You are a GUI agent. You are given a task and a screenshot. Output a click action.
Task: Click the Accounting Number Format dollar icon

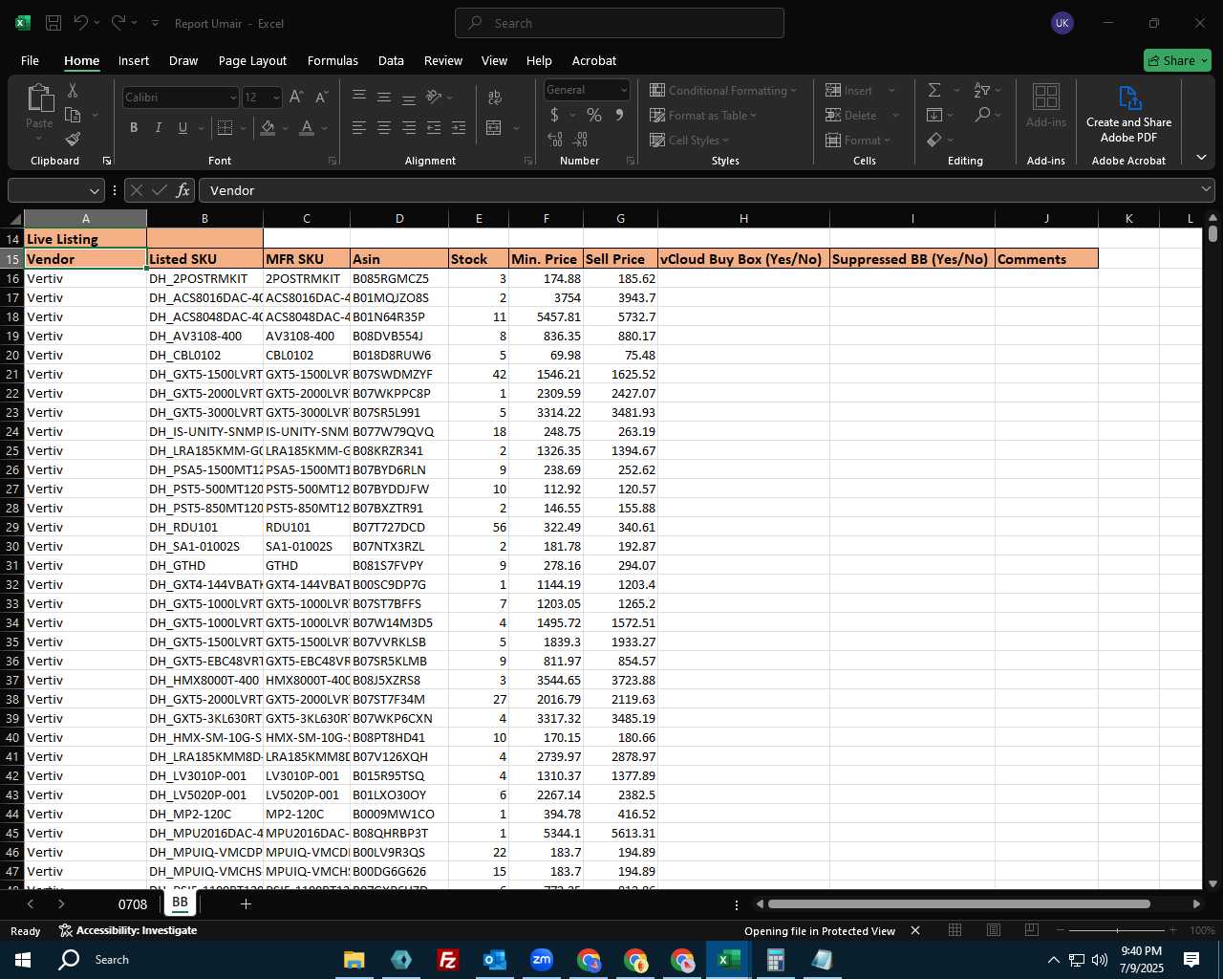[x=555, y=115]
